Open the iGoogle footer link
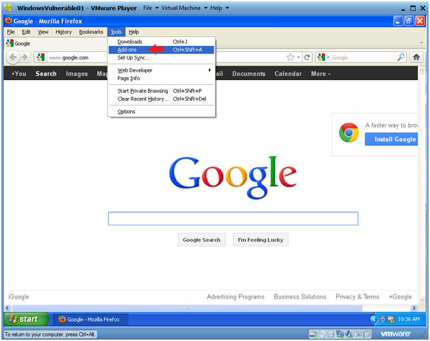 18,296
